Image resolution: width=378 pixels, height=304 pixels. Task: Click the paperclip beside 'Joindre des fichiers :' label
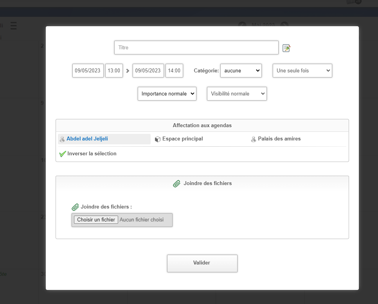[x=75, y=207]
